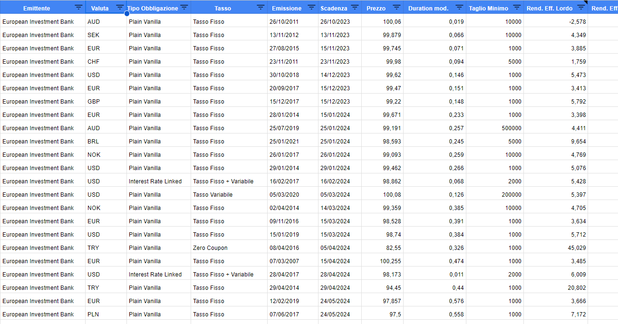Click the Emissione filter icon

[311, 8]
